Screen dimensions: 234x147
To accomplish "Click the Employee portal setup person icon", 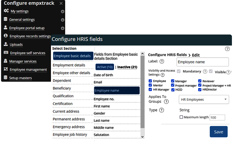I will [x=5, y=28].
